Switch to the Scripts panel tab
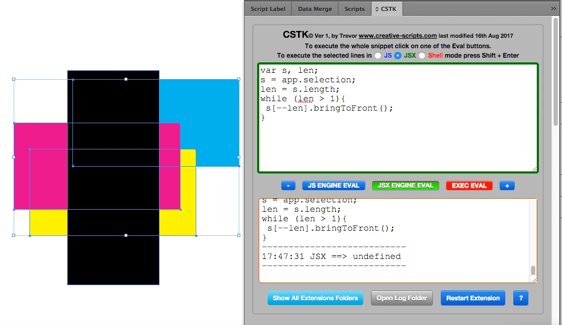Viewport: 562px width, 325px height. click(355, 9)
